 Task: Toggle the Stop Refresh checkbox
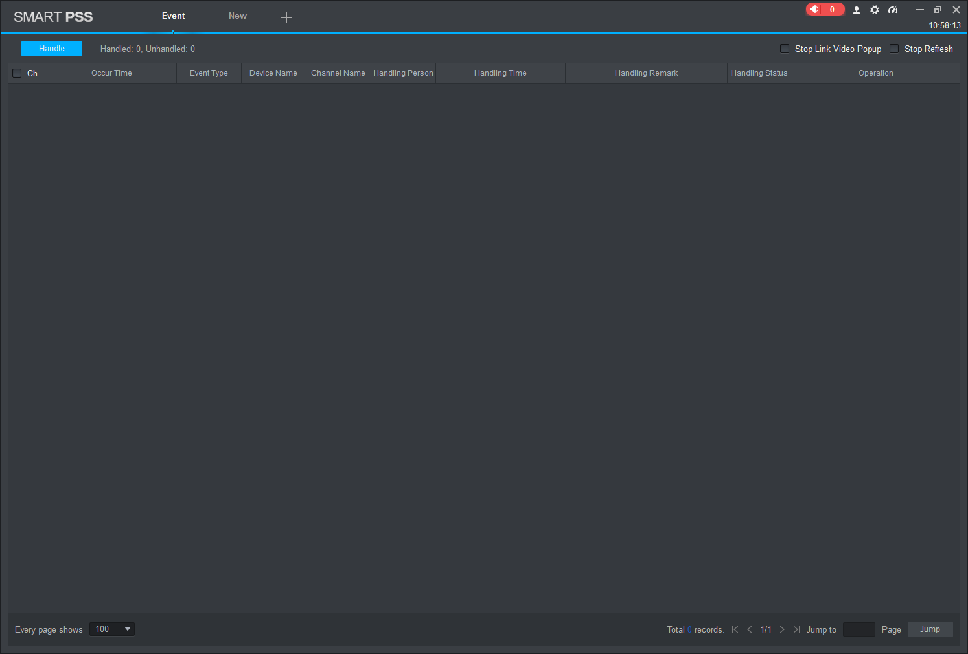(894, 49)
